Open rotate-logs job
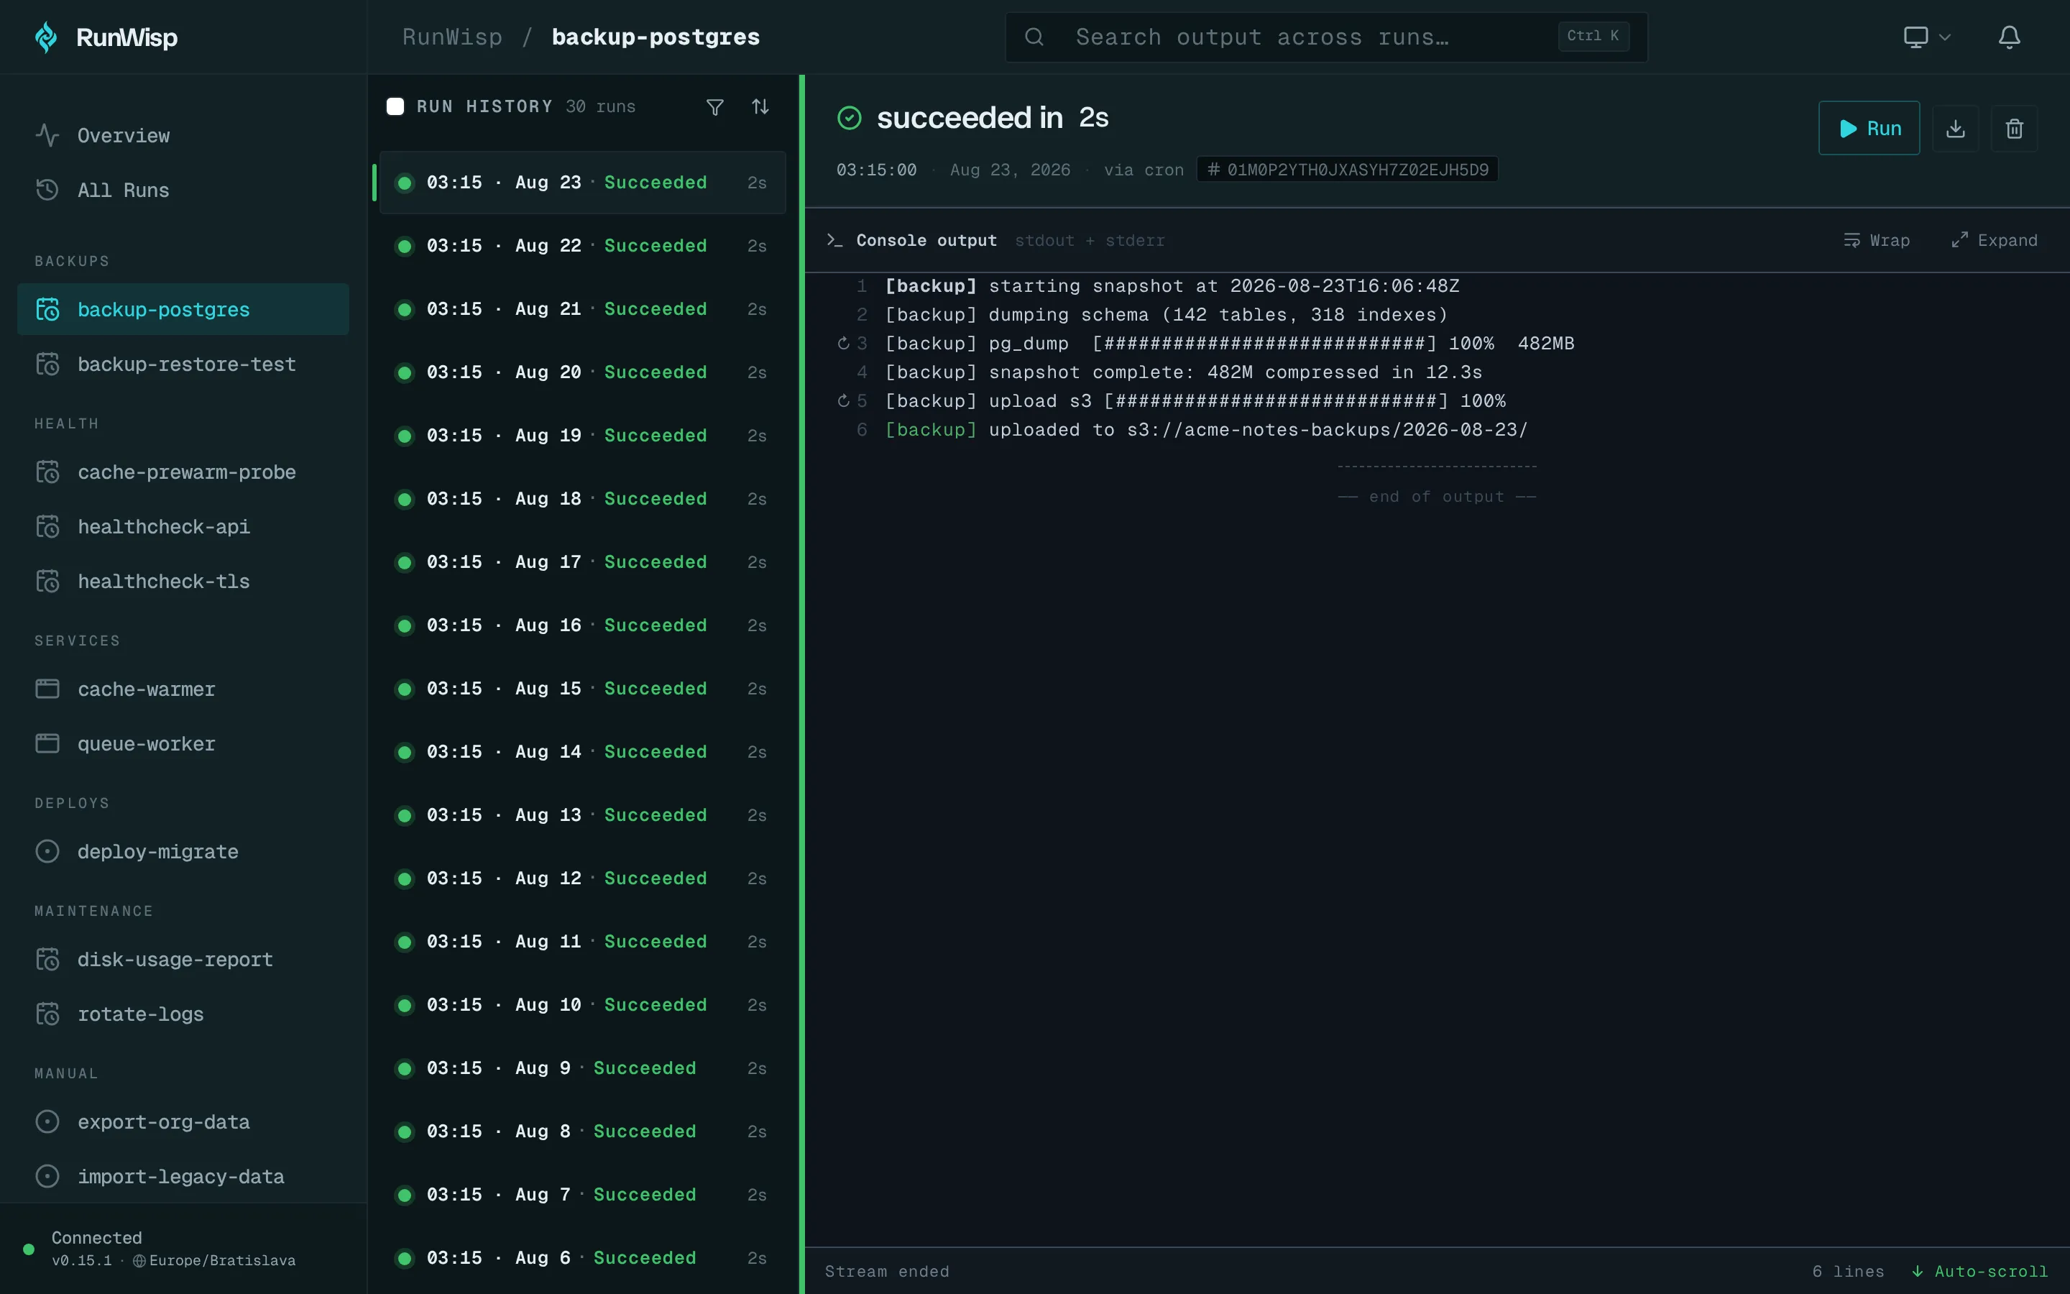The width and height of the screenshot is (2070, 1294). (x=183, y=1014)
